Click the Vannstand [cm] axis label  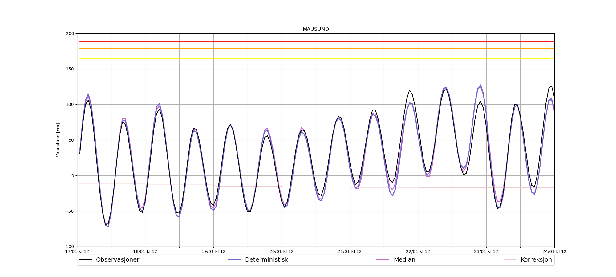click(x=58, y=140)
